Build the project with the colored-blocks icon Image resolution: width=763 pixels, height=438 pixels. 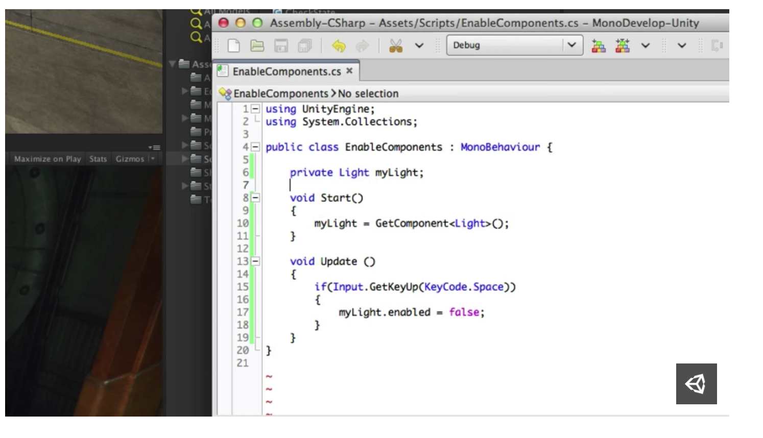click(599, 46)
